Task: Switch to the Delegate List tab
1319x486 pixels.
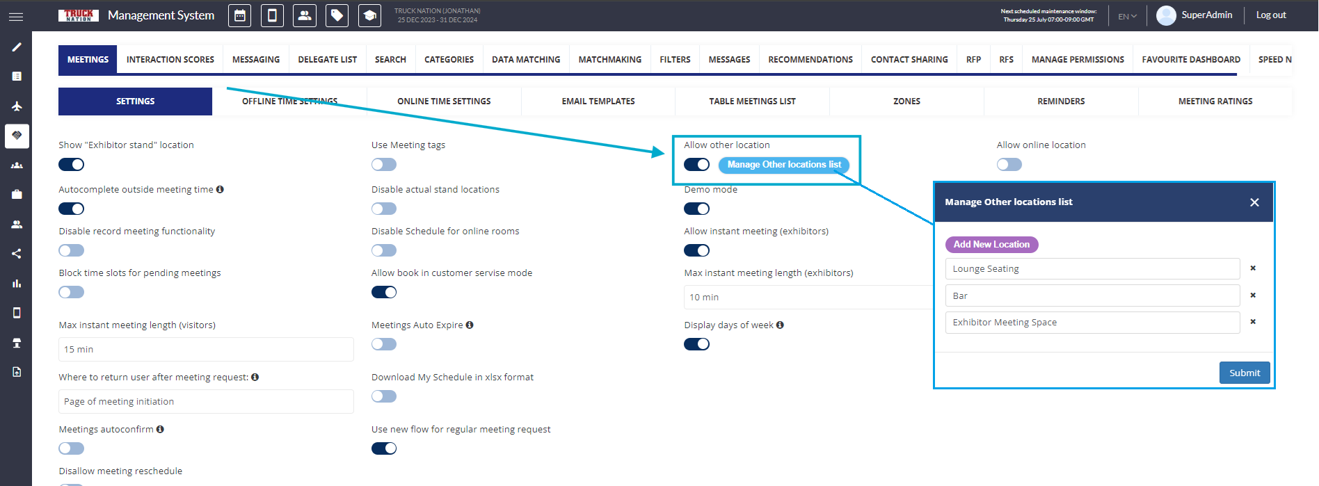Action: click(327, 60)
